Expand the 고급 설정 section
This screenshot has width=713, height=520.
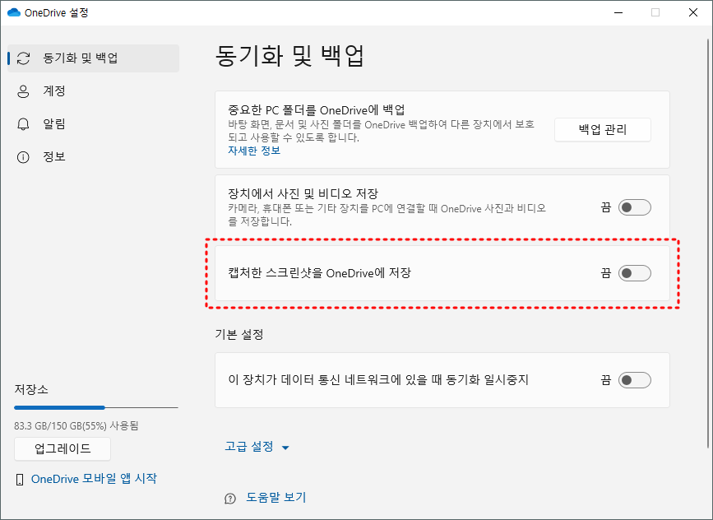[x=257, y=446]
